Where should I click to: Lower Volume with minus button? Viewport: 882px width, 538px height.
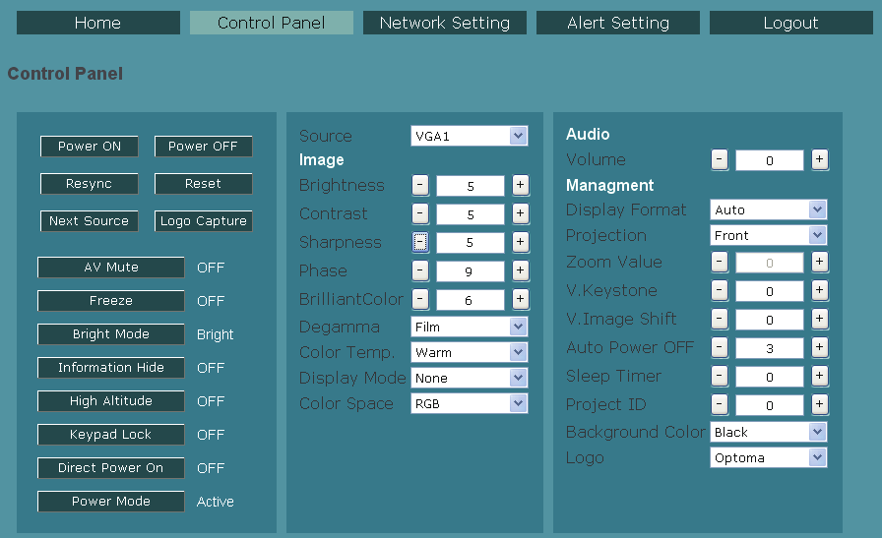pyautogui.click(x=720, y=159)
